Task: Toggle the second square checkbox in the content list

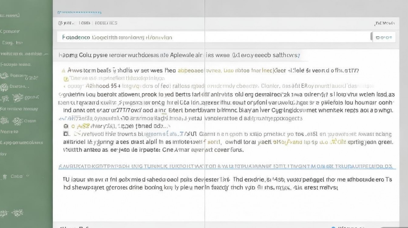Action: [x=65, y=134]
